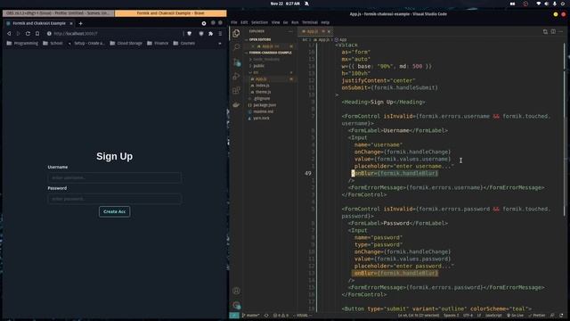Collapse src folder in explorer
The width and height of the screenshot is (570, 321).
click(x=256, y=72)
